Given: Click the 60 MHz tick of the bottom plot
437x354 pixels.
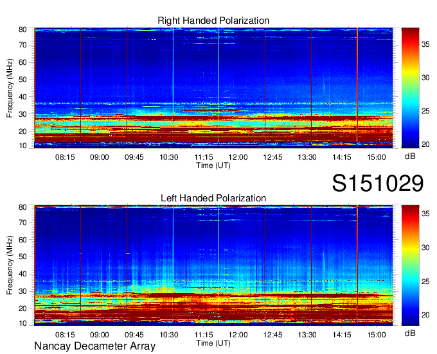Looking at the screenshot, I should 22,240.
